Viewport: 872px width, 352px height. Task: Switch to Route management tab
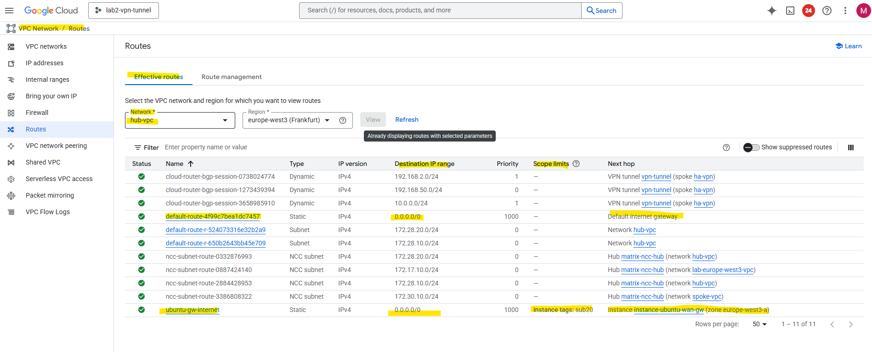click(232, 77)
